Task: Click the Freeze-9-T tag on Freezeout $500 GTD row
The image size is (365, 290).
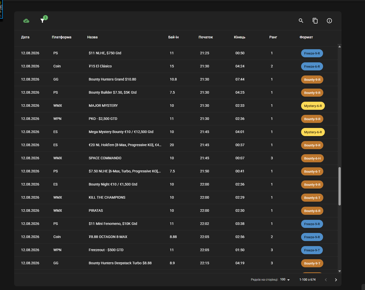Action: pyautogui.click(x=312, y=250)
